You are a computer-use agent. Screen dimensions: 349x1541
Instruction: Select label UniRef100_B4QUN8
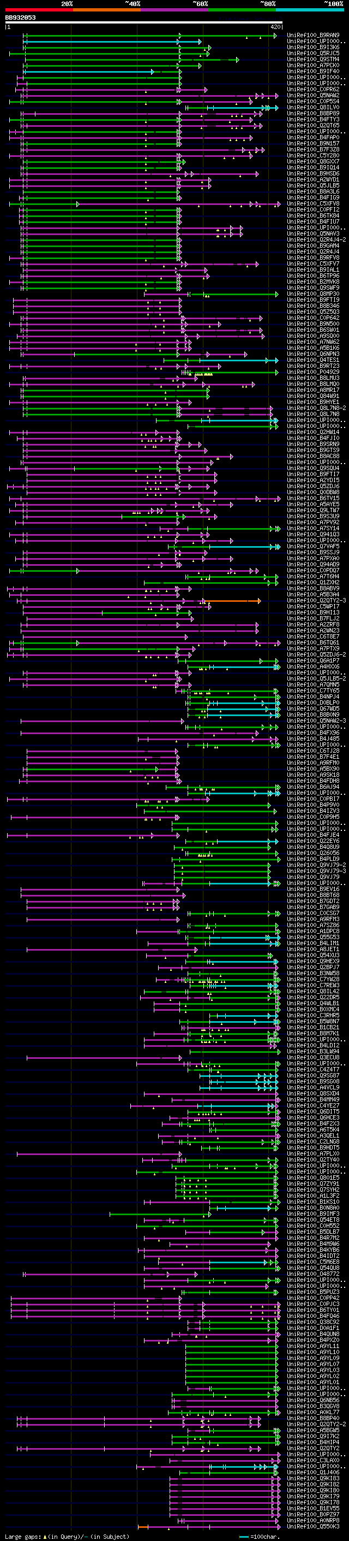coord(312,1334)
